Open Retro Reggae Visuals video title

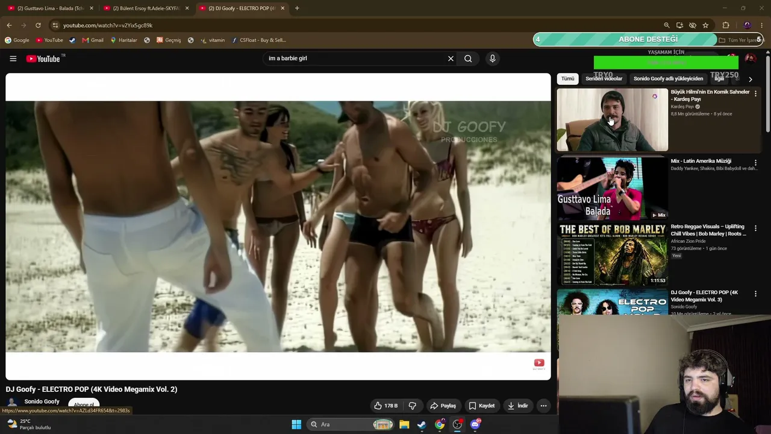point(708,230)
